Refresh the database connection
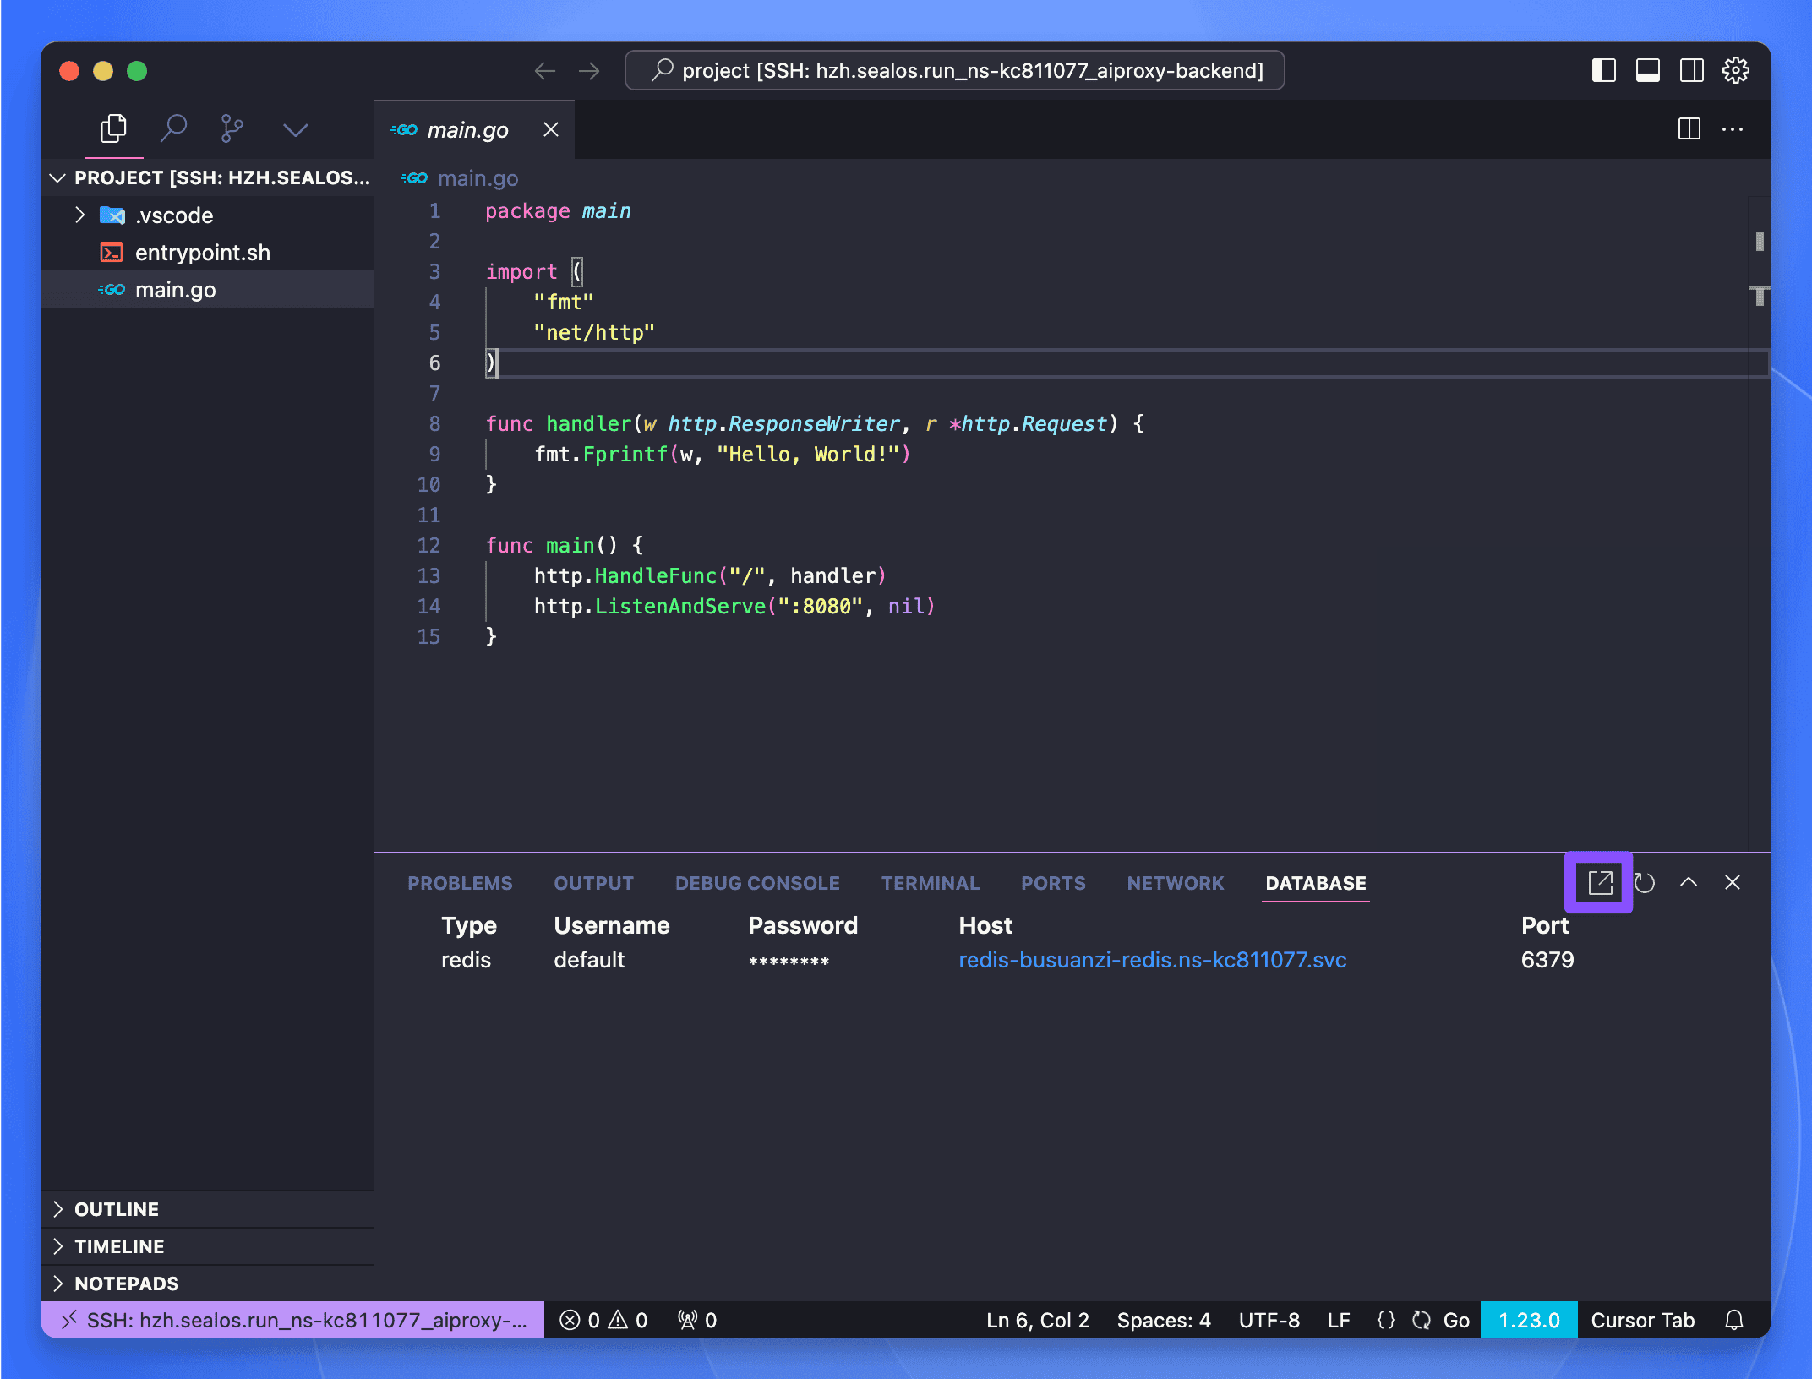This screenshot has height=1379, width=1812. [1644, 882]
